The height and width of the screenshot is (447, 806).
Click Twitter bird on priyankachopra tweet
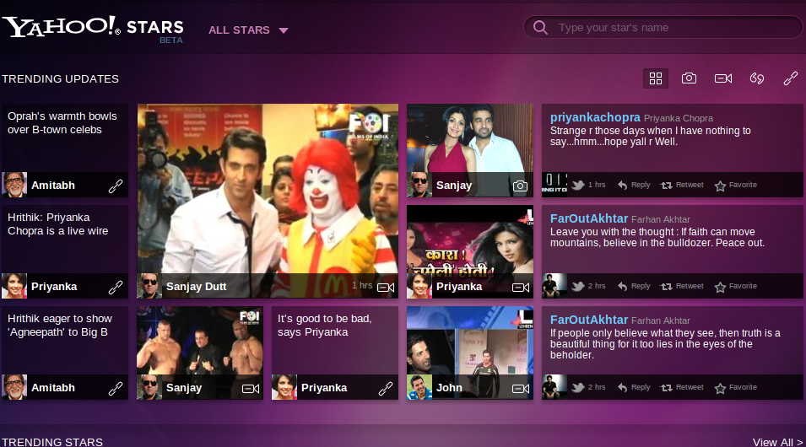point(578,185)
